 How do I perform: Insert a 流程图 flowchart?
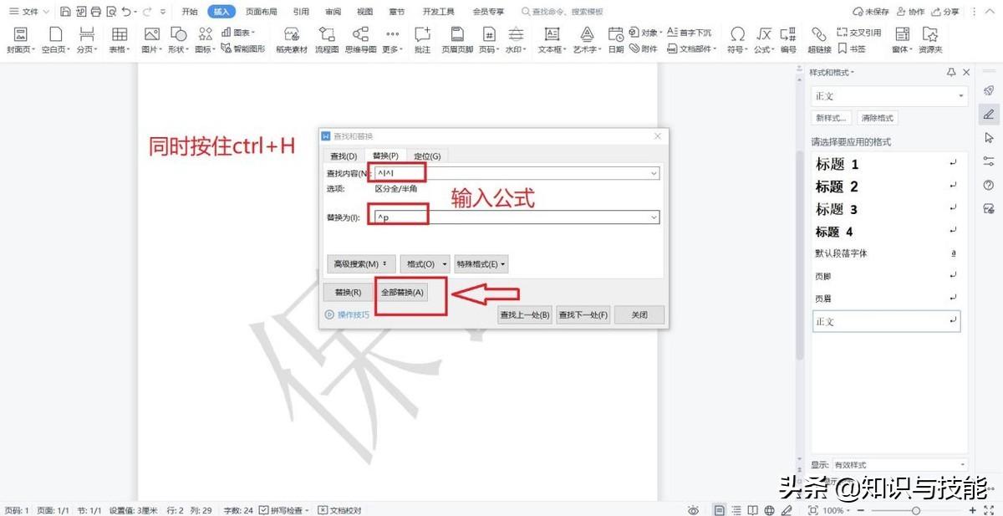click(326, 38)
